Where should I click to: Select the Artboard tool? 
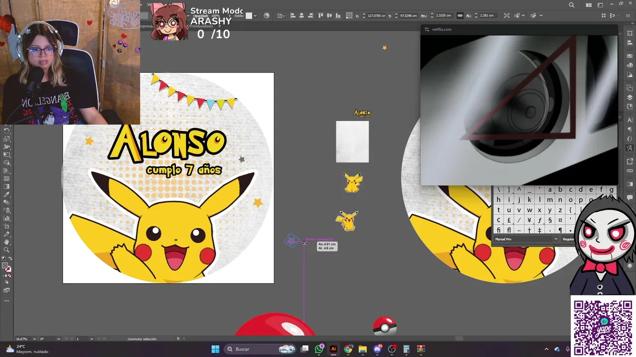click(7, 227)
